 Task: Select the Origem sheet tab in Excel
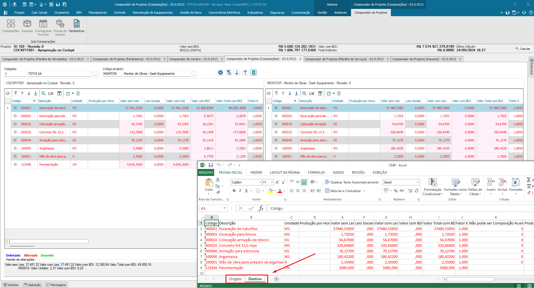[x=235, y=279]
